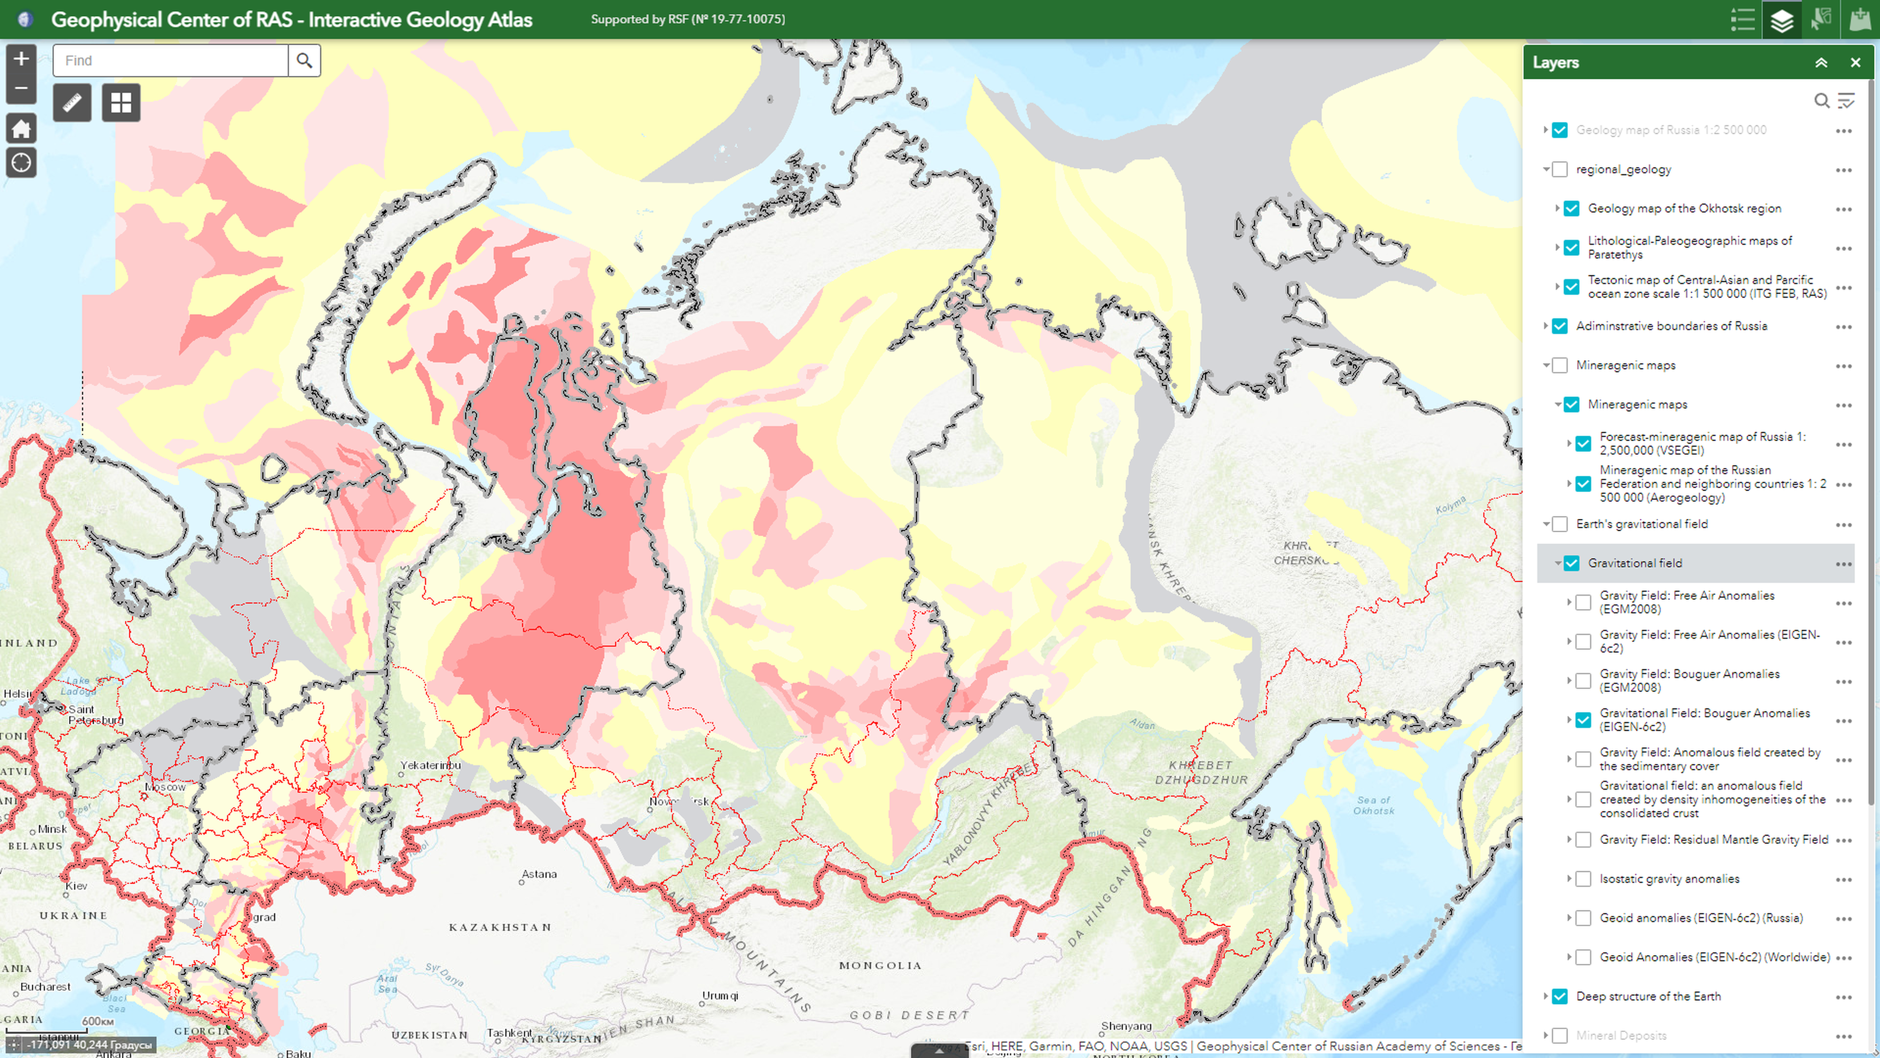The height and width of the screenshot is (1058, 1880).
Task: Uncheck Geology map of Okhotsk region
Action: (1571, 209)
